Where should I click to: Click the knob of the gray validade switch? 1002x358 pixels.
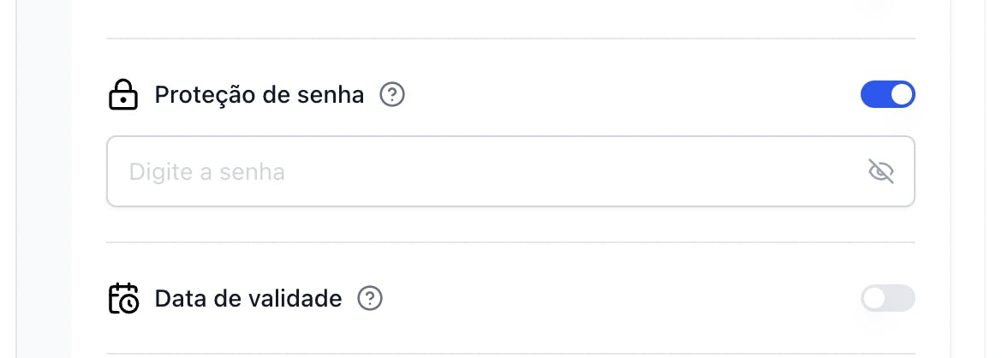(x=874, y=298)
